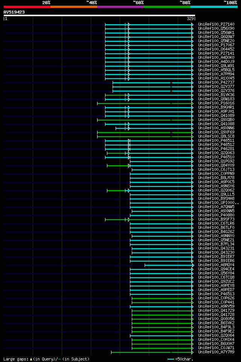
Task: Select the UniRef100_A1XX45 label
Action: click(x=216, y=78)
